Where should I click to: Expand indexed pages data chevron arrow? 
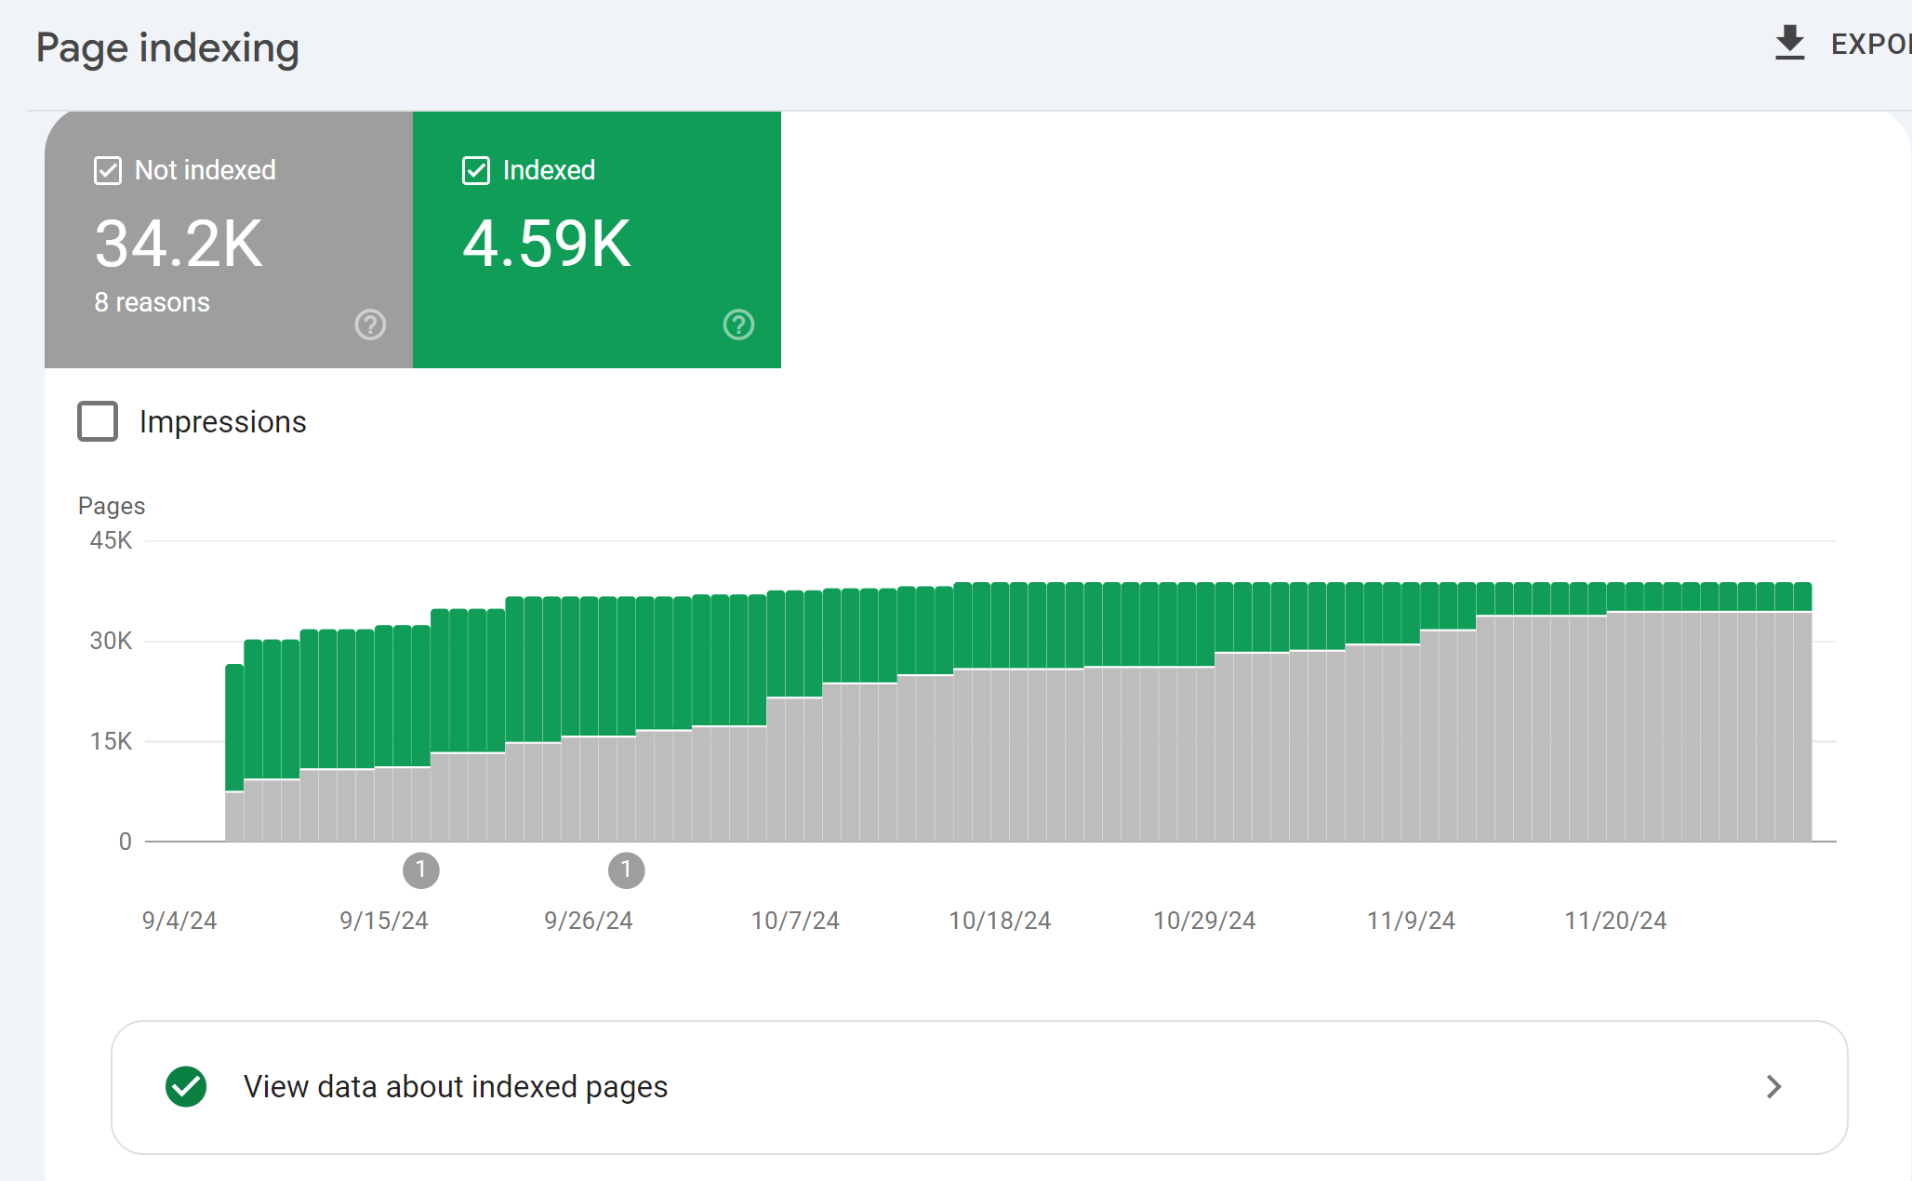pyautogui.click(x=1773, y=1086)
